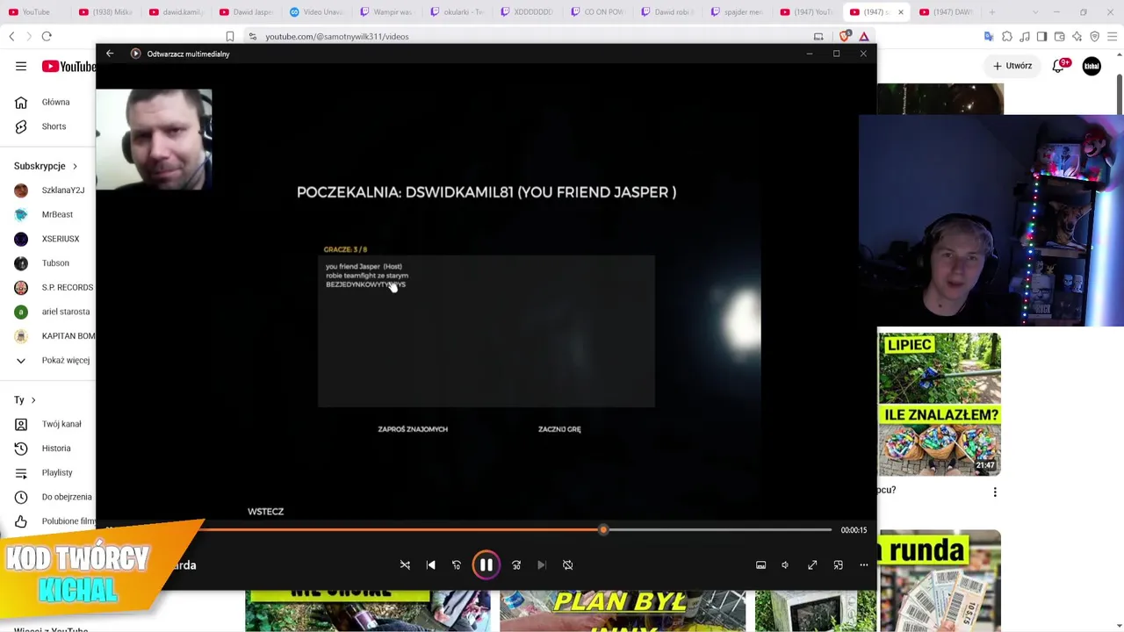This screenshot has width=1124, height=632.
Task: Open a new browser tab
Action: click(992, 12)
